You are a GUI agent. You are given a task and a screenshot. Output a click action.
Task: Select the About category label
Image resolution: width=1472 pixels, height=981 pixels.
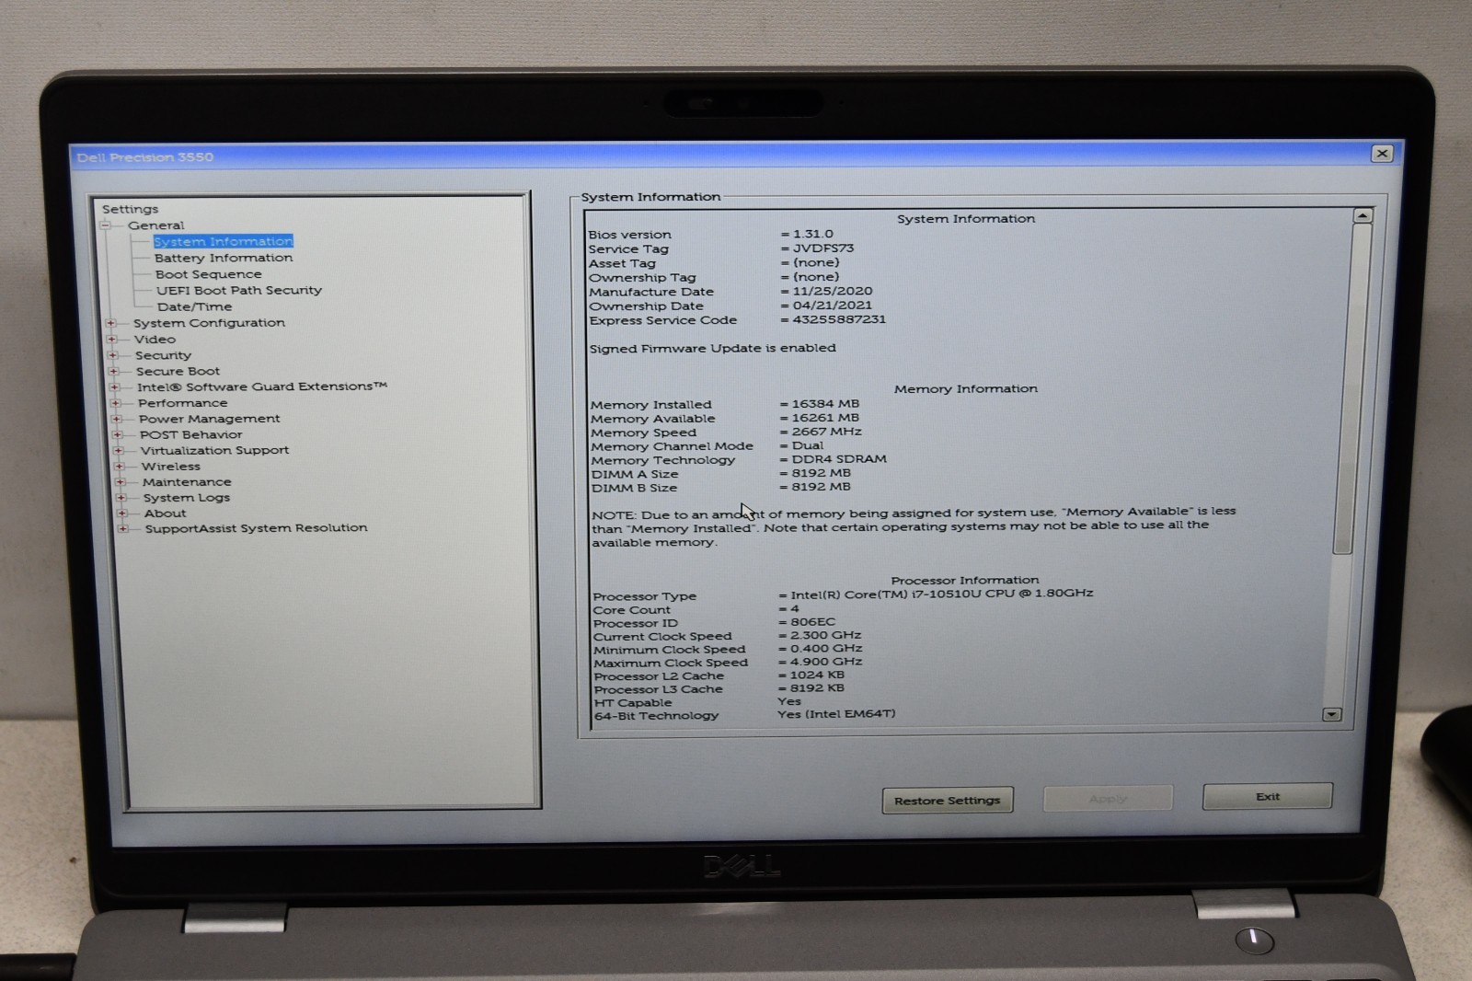click(165, 514)
